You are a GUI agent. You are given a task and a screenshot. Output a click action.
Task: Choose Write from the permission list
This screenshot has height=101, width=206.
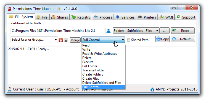(x=103, y=50)
